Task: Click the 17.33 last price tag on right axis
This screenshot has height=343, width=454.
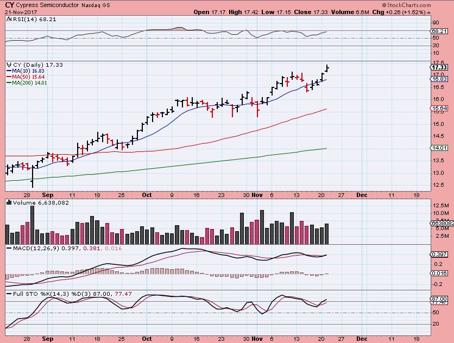Action: coord(439,67)
